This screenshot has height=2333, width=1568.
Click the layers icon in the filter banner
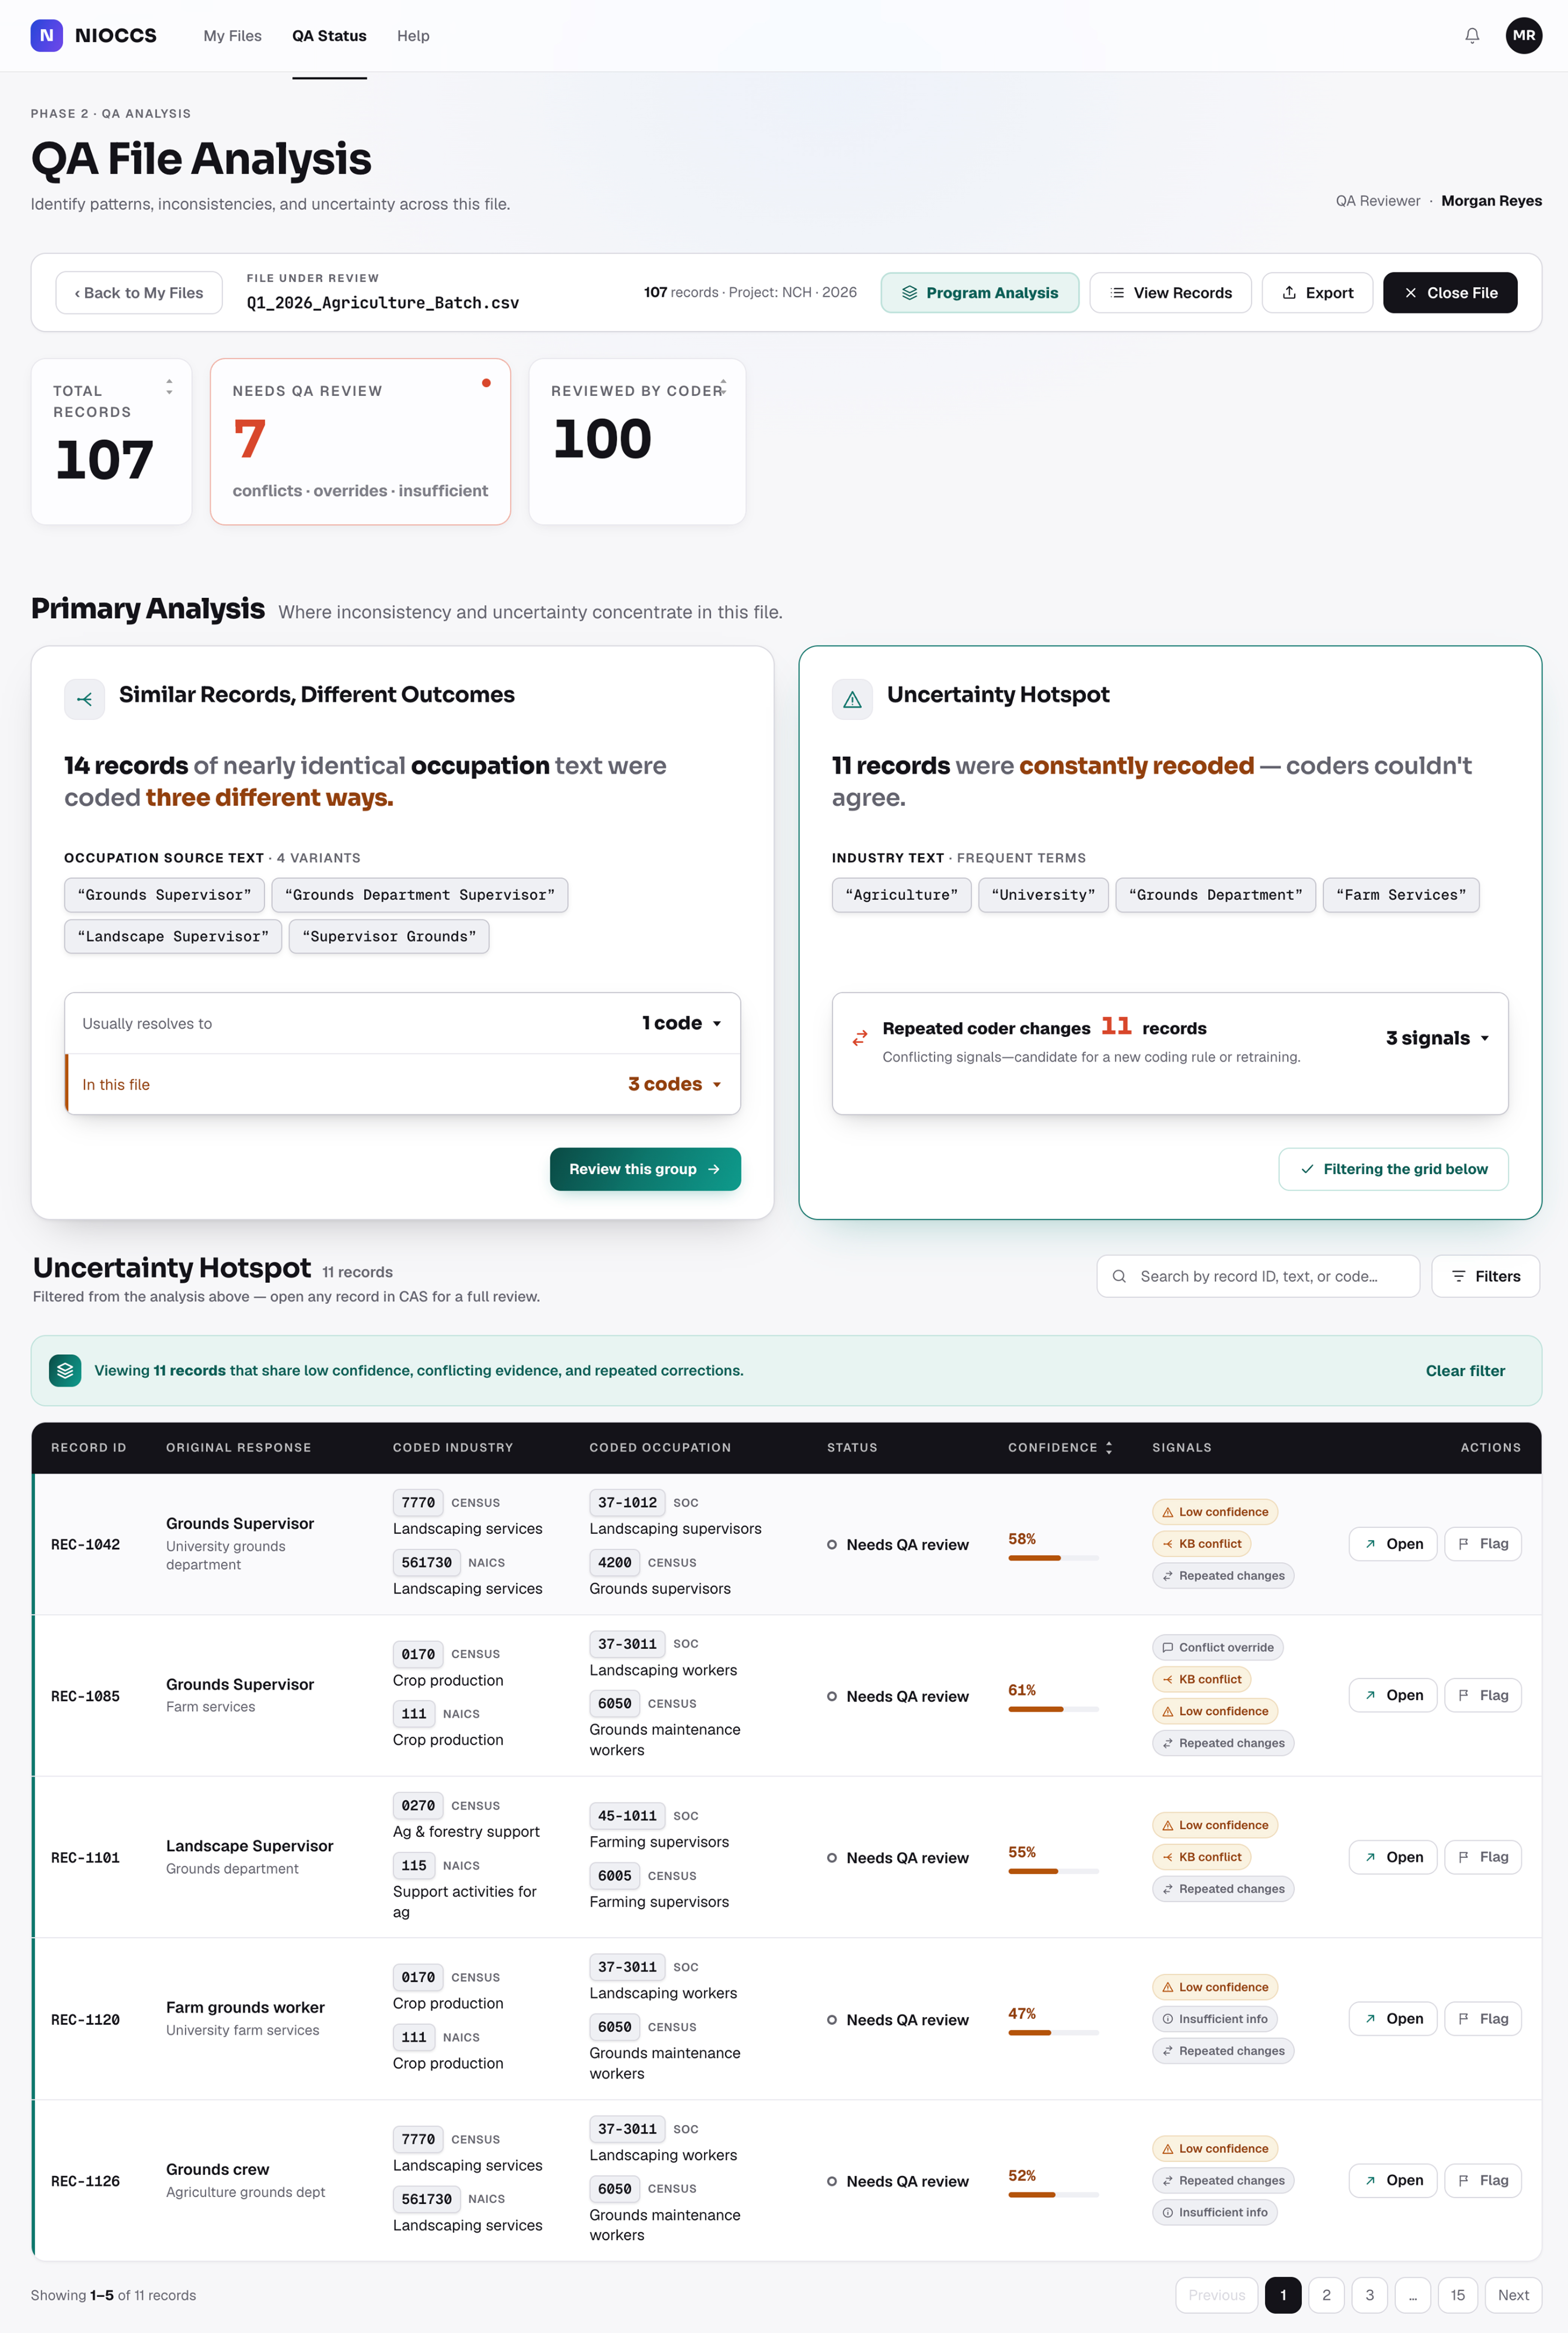tap(65, 1370)
